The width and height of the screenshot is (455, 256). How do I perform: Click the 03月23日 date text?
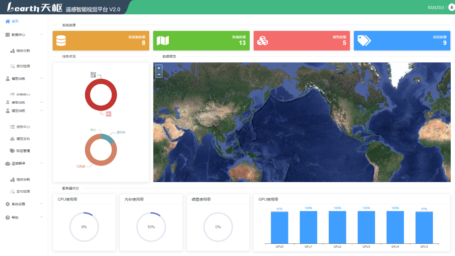click(x=436, y=8)
